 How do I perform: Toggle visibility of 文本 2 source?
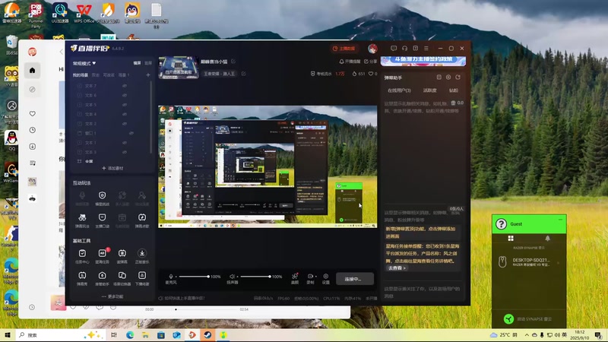[x=125, y=123]
